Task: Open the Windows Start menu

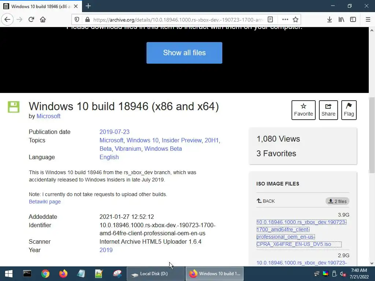Action: pos(9,274)
